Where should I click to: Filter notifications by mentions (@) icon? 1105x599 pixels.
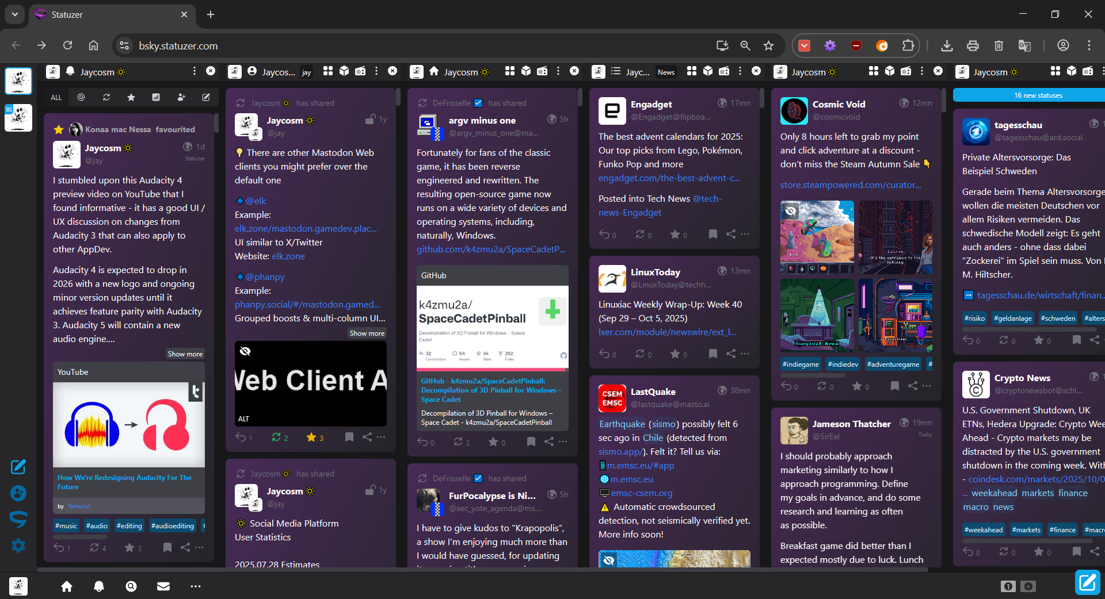[x=81, y=98]
